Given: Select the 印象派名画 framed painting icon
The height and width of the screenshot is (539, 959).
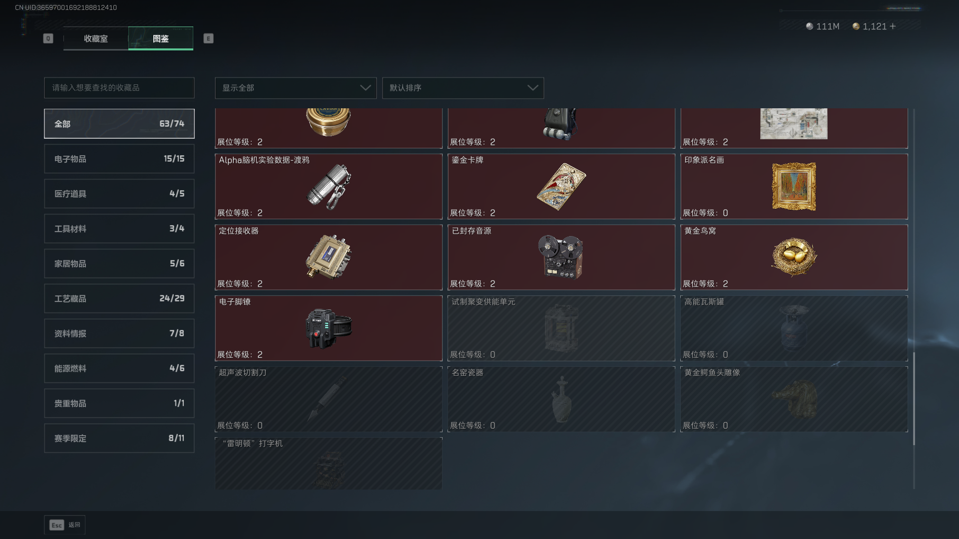Looking at the screenshot, I should (x=794, y=187).
